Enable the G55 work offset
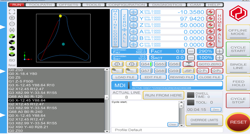 coord(159,64)
